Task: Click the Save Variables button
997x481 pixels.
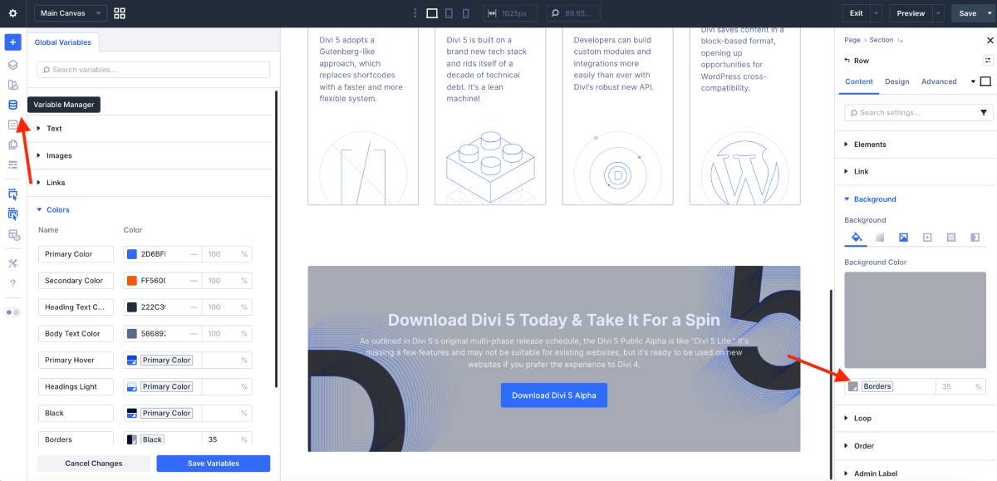Action: [x=213, y=463]
